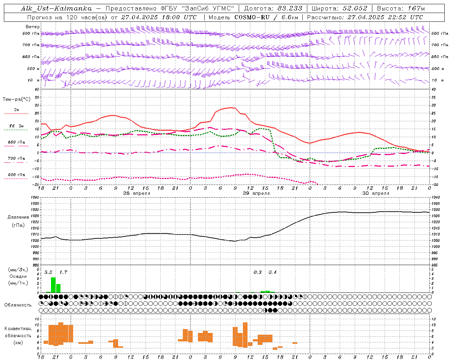The height and width of the screenshot is (360, 450).
Task: Click the 'Облачность' cloud cover label
Action: click(18, 305)
